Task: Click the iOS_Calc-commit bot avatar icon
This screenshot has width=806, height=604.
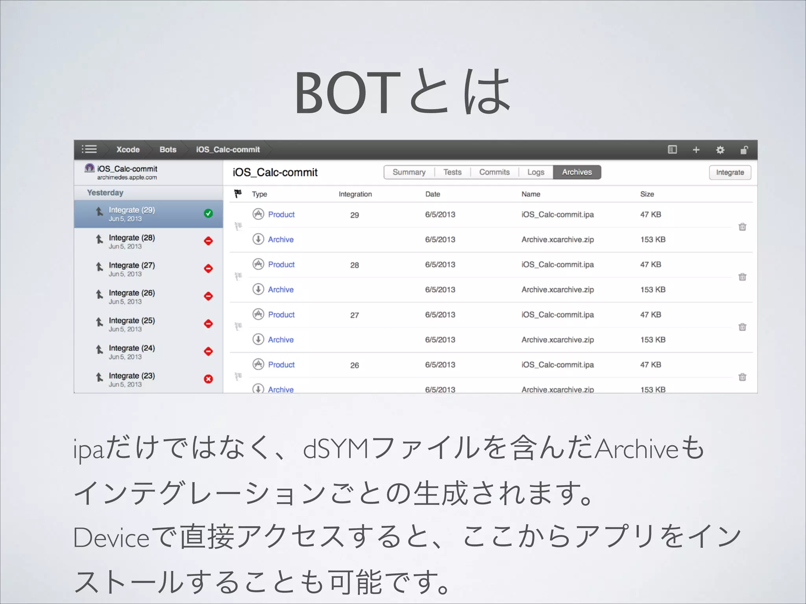Action: pyautogui.click(x=90, y=168)
